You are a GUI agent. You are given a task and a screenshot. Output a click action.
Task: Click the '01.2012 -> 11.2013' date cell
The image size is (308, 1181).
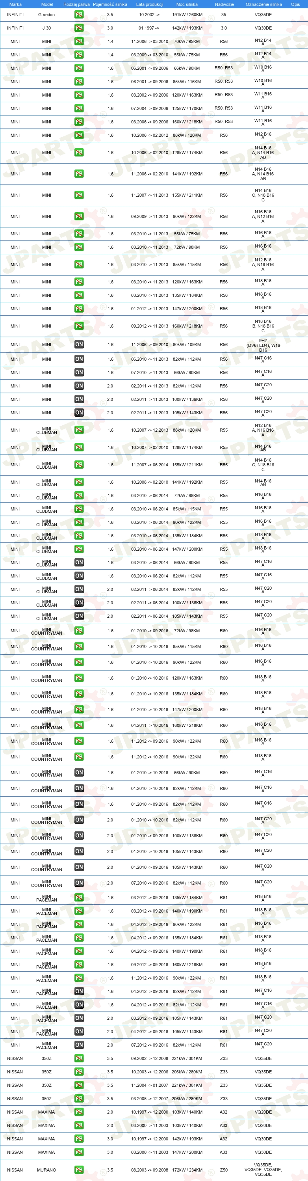[x=149, y=309]
